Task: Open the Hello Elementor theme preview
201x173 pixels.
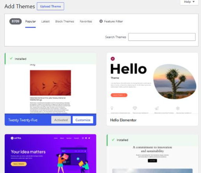Action: (x=153, y=83)
